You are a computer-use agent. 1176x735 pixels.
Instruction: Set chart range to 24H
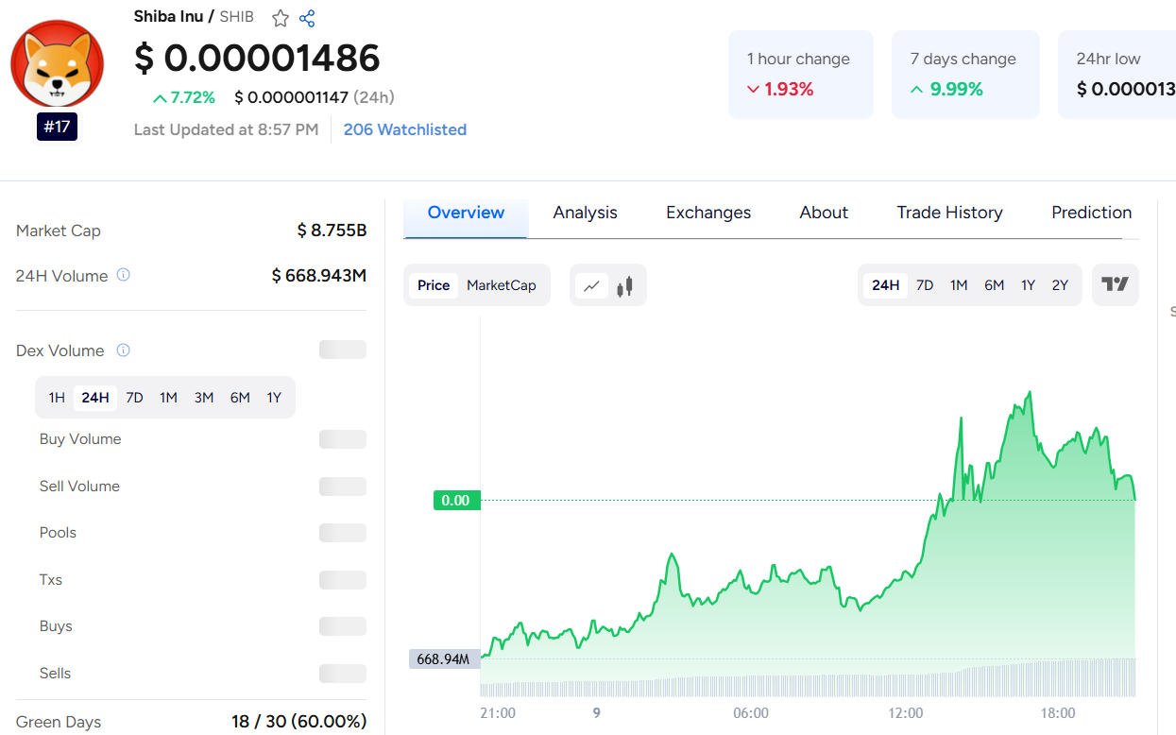[x=886, y=285]
